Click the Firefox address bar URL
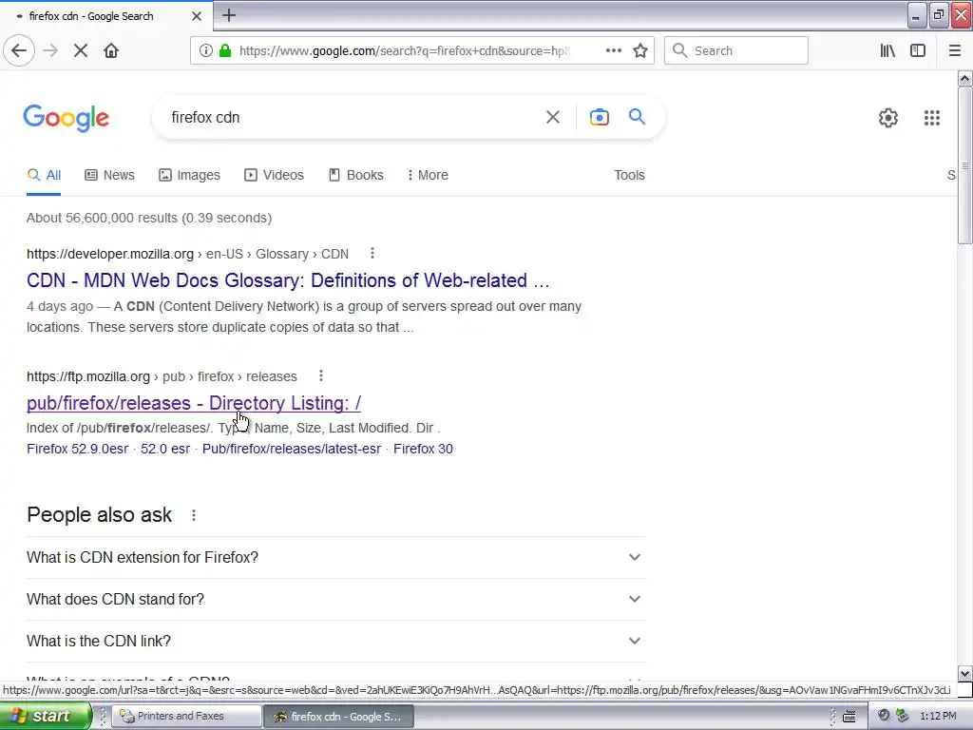 click(405, 50)
